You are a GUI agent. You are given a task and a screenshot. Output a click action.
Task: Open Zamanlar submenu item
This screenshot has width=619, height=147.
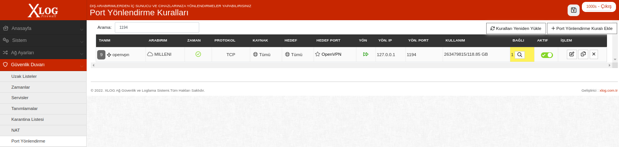pyautogui.click(x=43, y=87)
